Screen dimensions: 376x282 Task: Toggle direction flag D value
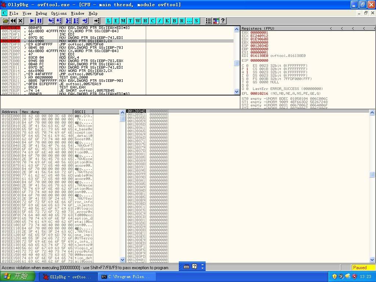[x=247, y=85]
